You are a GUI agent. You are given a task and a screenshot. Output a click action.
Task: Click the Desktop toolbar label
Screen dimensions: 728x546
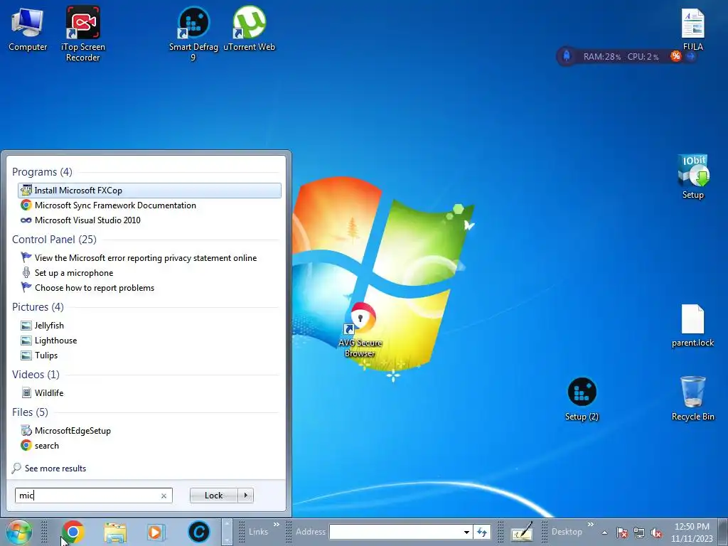(567, 532)
